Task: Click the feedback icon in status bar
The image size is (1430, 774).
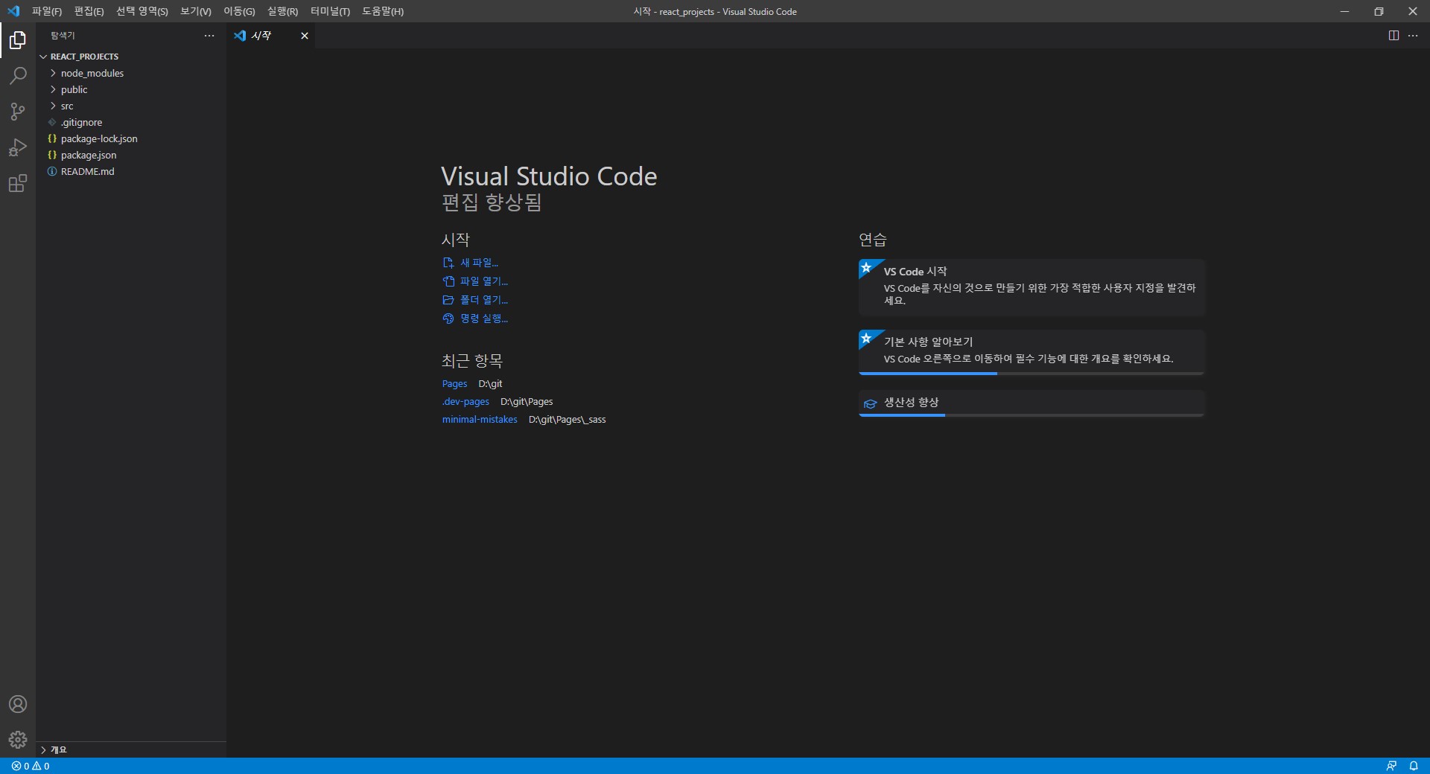Action: click(x=1391, y=766)
